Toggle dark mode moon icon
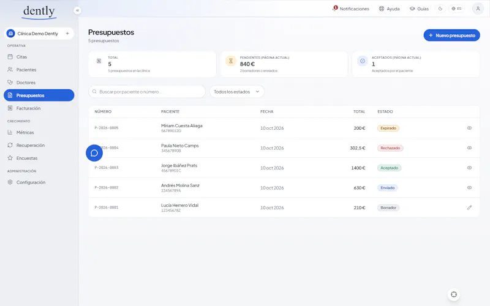 [x=440, y=9]
